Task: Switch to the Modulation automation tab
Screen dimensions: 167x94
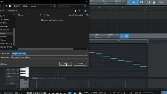Action: pyautogui.click(x=43, y=78)
